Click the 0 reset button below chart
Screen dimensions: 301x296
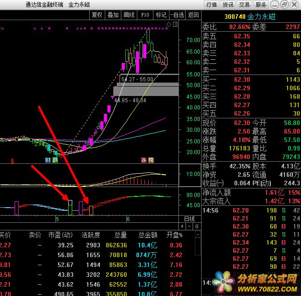point(197,226)
